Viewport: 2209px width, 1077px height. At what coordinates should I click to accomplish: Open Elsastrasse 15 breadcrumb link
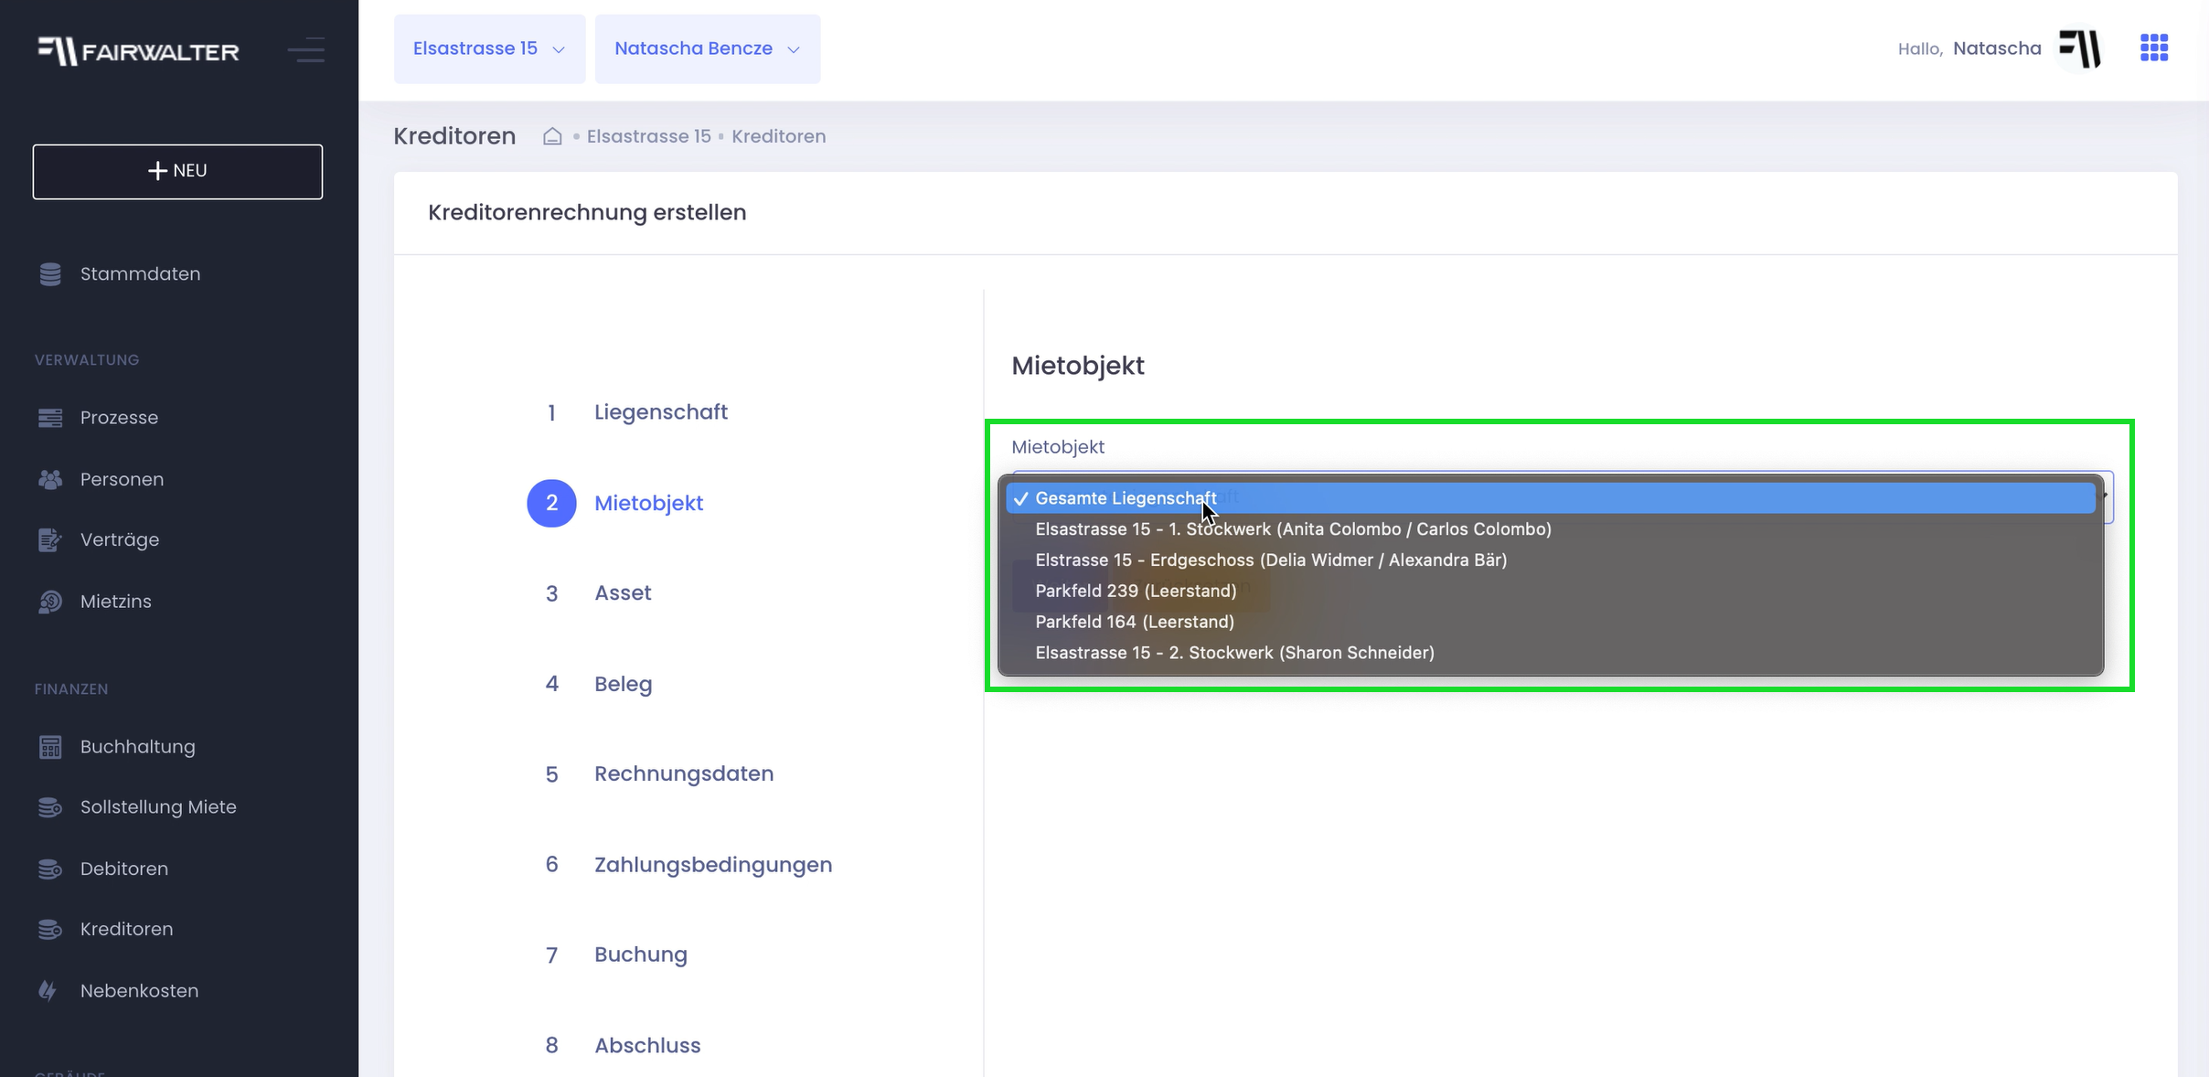point(649,136)
